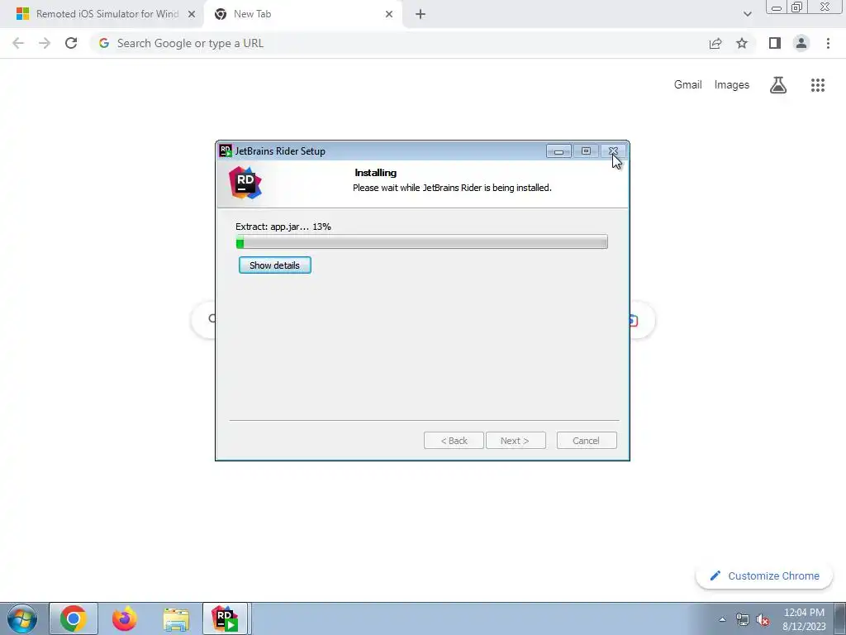The image size is (846, 635).
Task: Open Search Labs flask icon
Action: click(778, 85)
